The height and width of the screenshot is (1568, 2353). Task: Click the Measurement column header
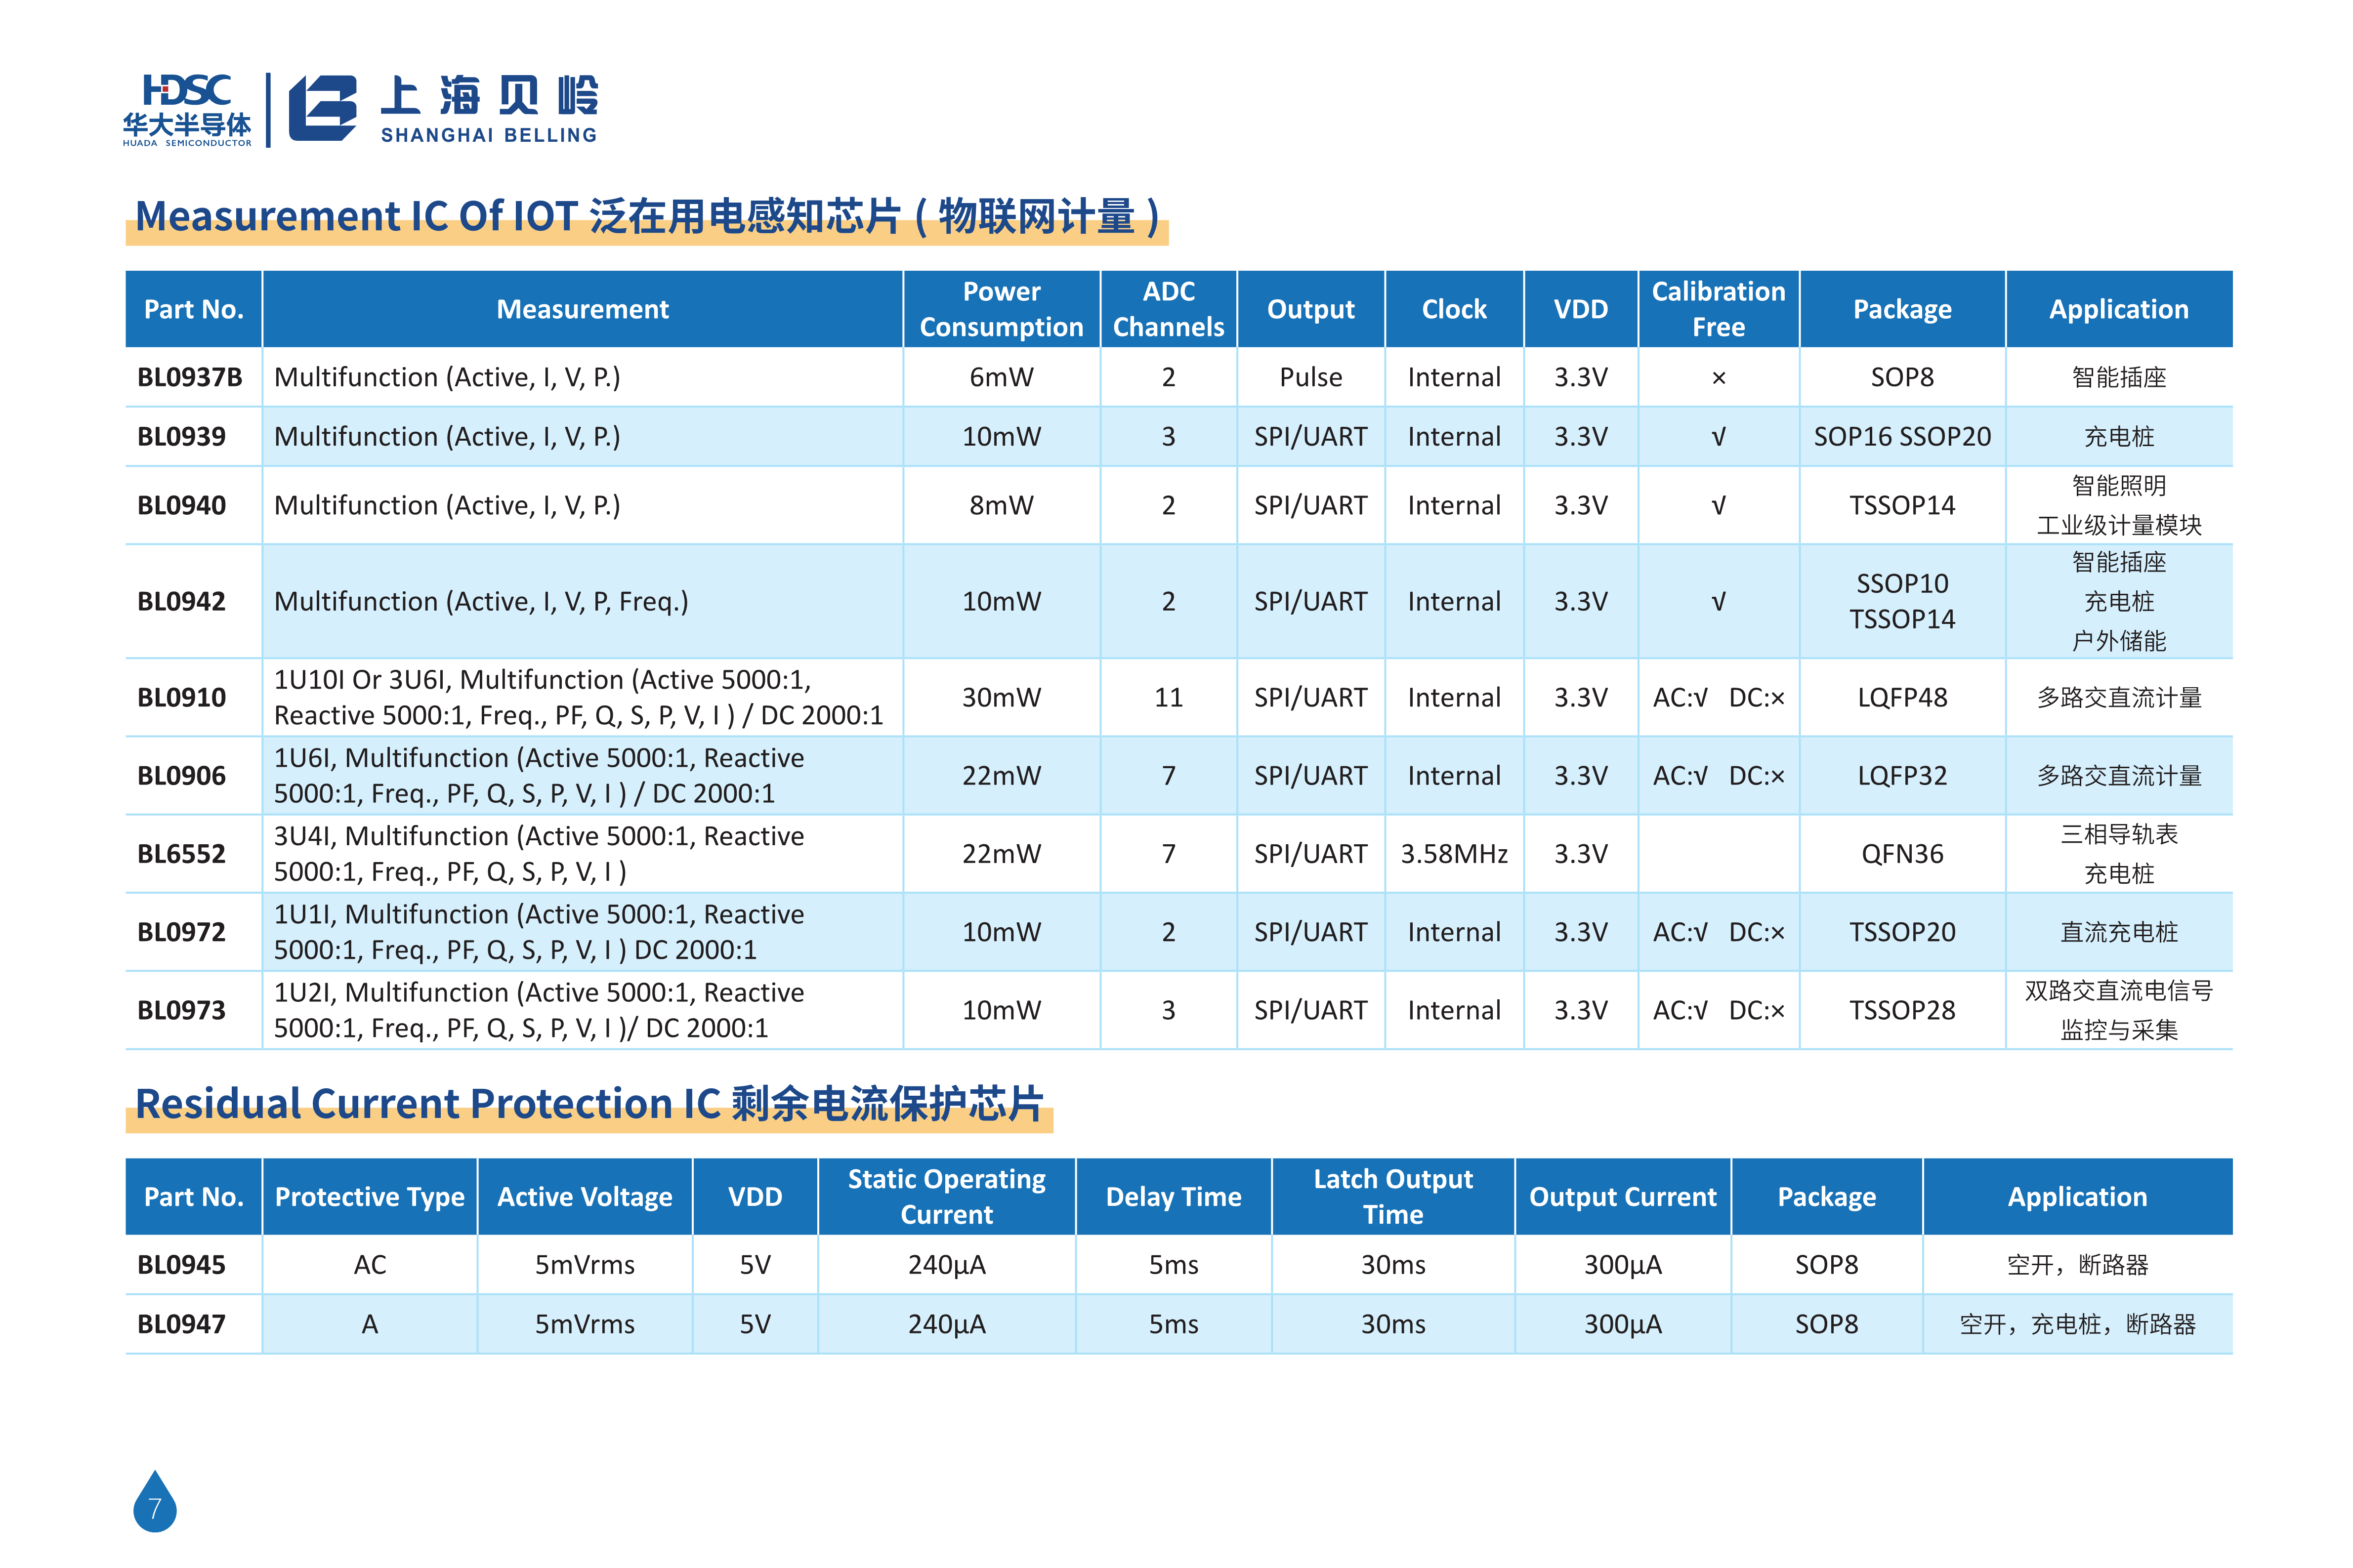(x=582, y=309)
